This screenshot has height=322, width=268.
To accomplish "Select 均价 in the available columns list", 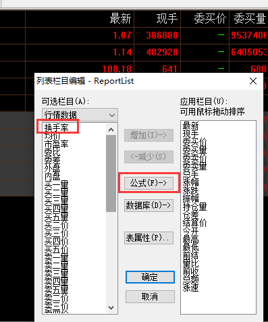I will (x=53, y=136).
